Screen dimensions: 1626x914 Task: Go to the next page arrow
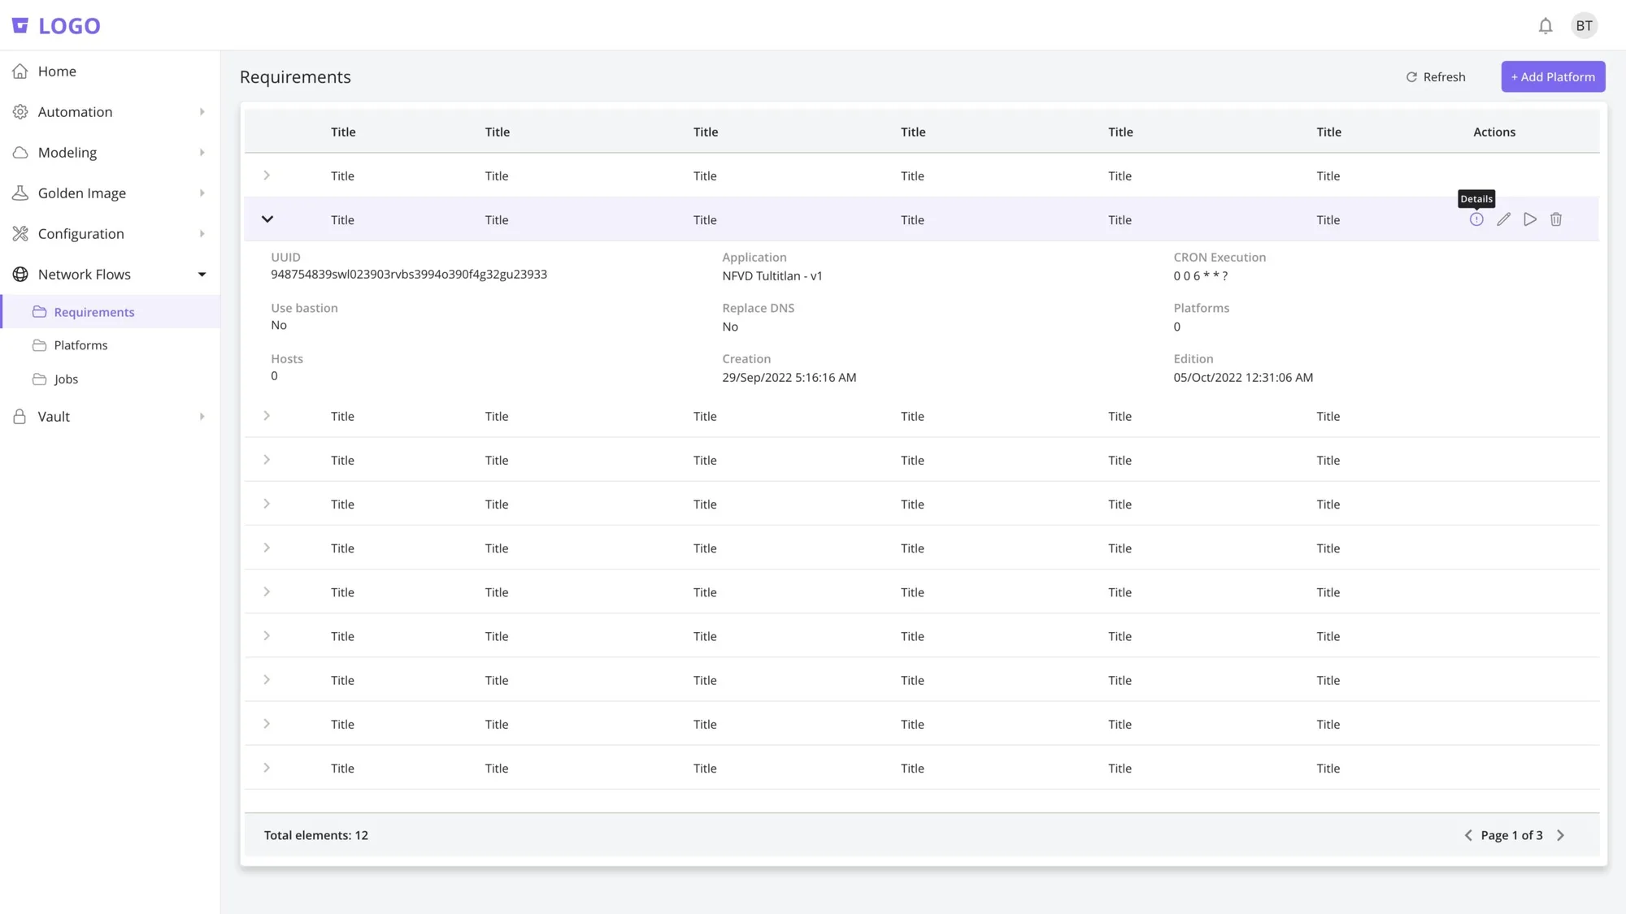(1560, 835)
